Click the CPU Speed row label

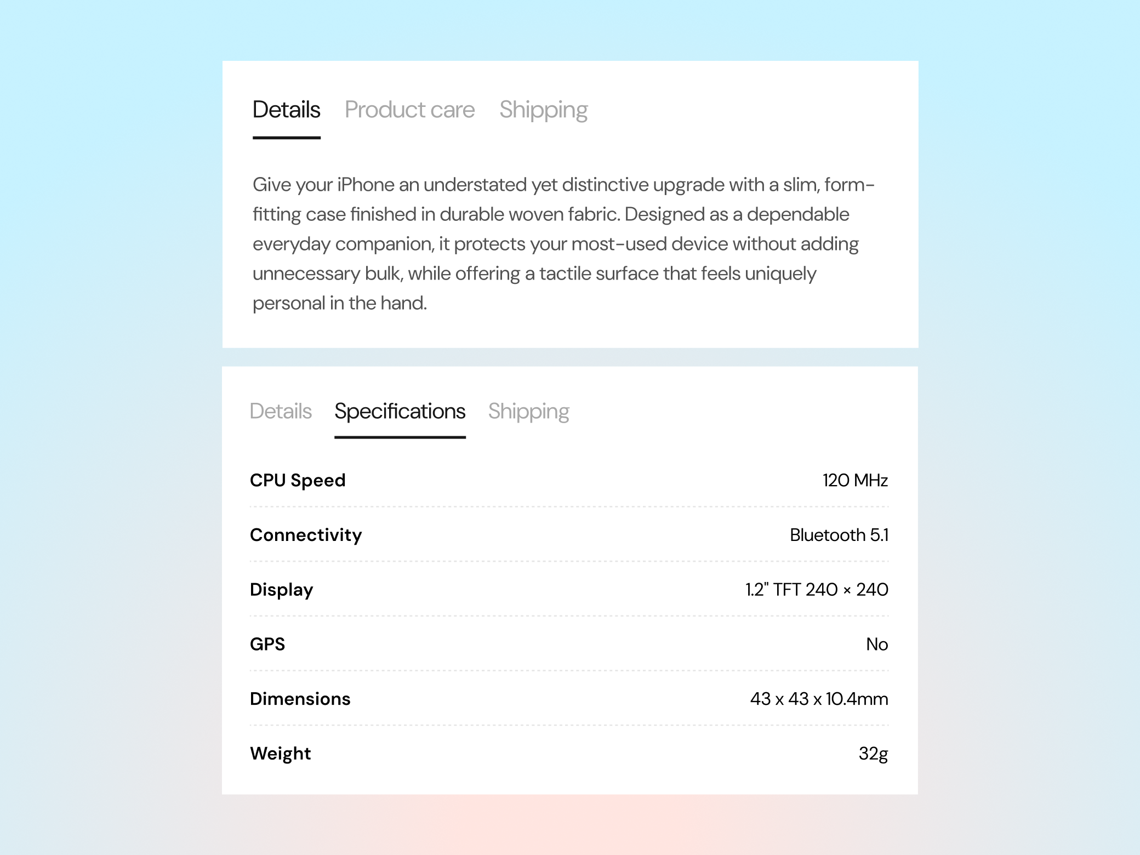click(298, 480)
